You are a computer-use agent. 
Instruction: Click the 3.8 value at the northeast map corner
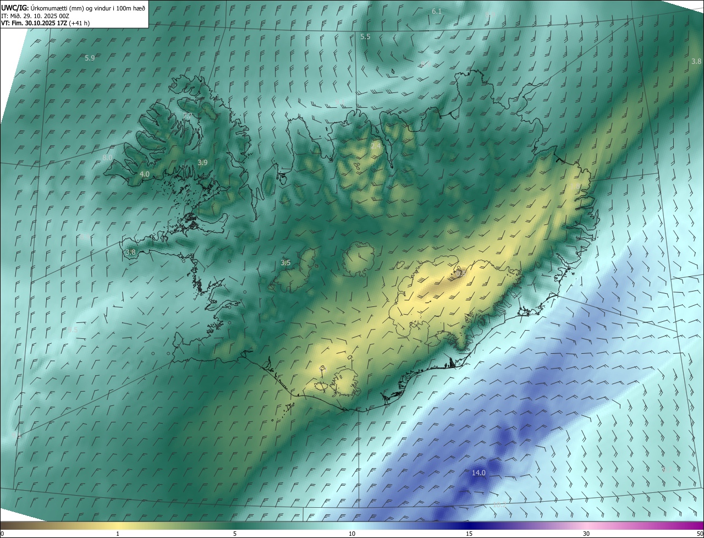coord(696,61)
